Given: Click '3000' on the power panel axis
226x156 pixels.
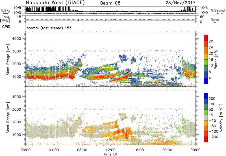Looking at the screenshot, I should coord(16,51).
